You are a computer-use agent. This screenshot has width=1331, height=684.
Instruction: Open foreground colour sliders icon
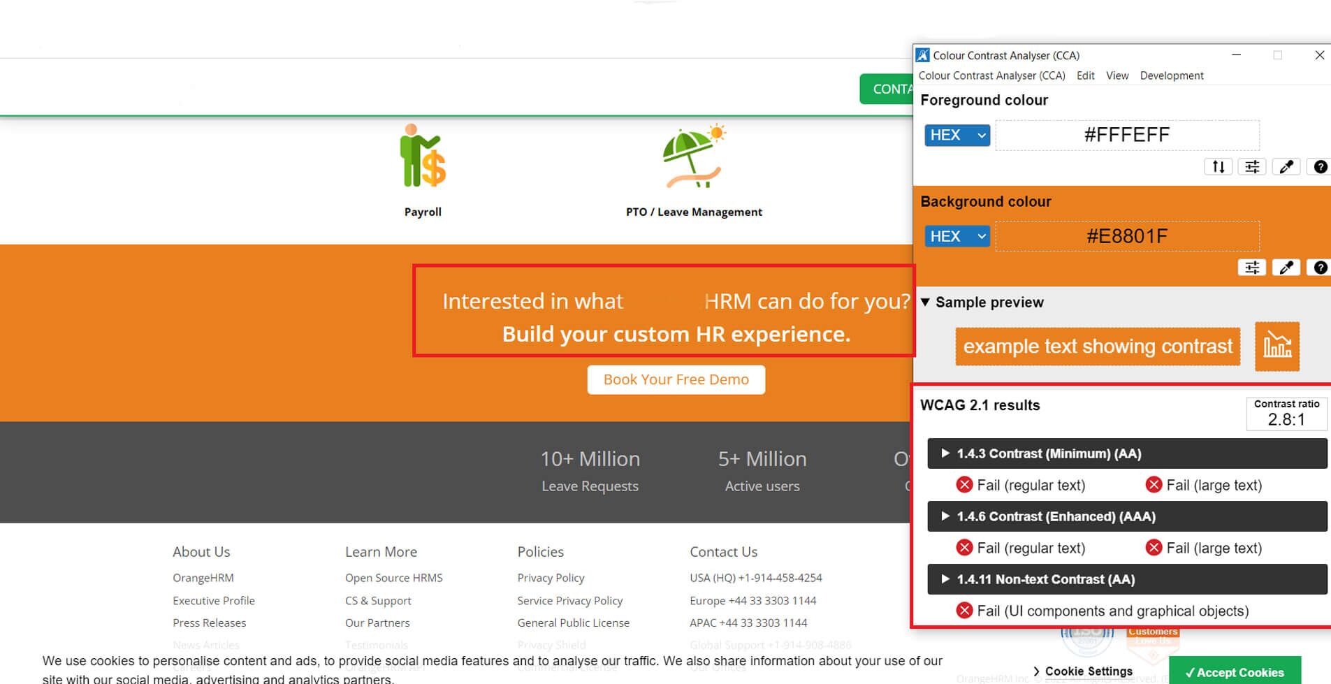[x=1251, y=167]
